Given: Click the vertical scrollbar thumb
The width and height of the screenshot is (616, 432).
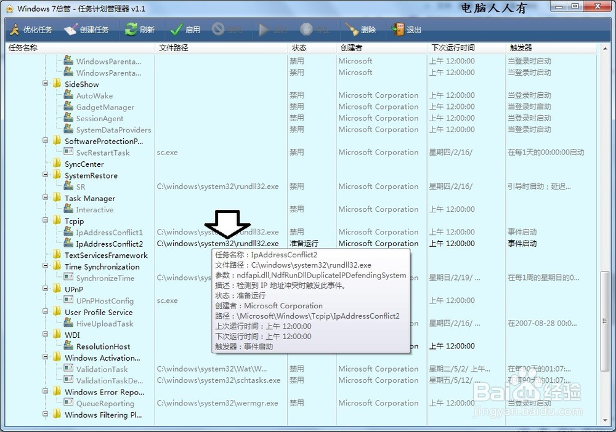Looking at the screenshot, I should click(605, 321).
